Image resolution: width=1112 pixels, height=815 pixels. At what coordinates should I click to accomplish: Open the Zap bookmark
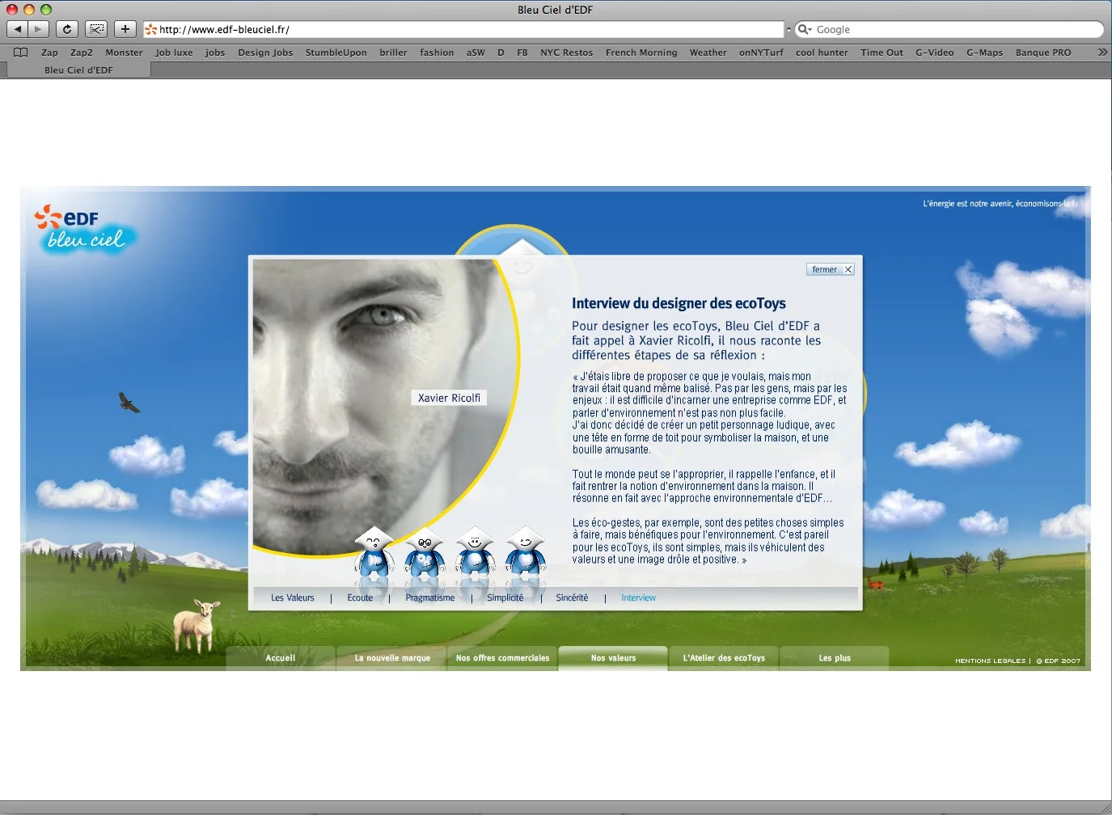(49, 52)
